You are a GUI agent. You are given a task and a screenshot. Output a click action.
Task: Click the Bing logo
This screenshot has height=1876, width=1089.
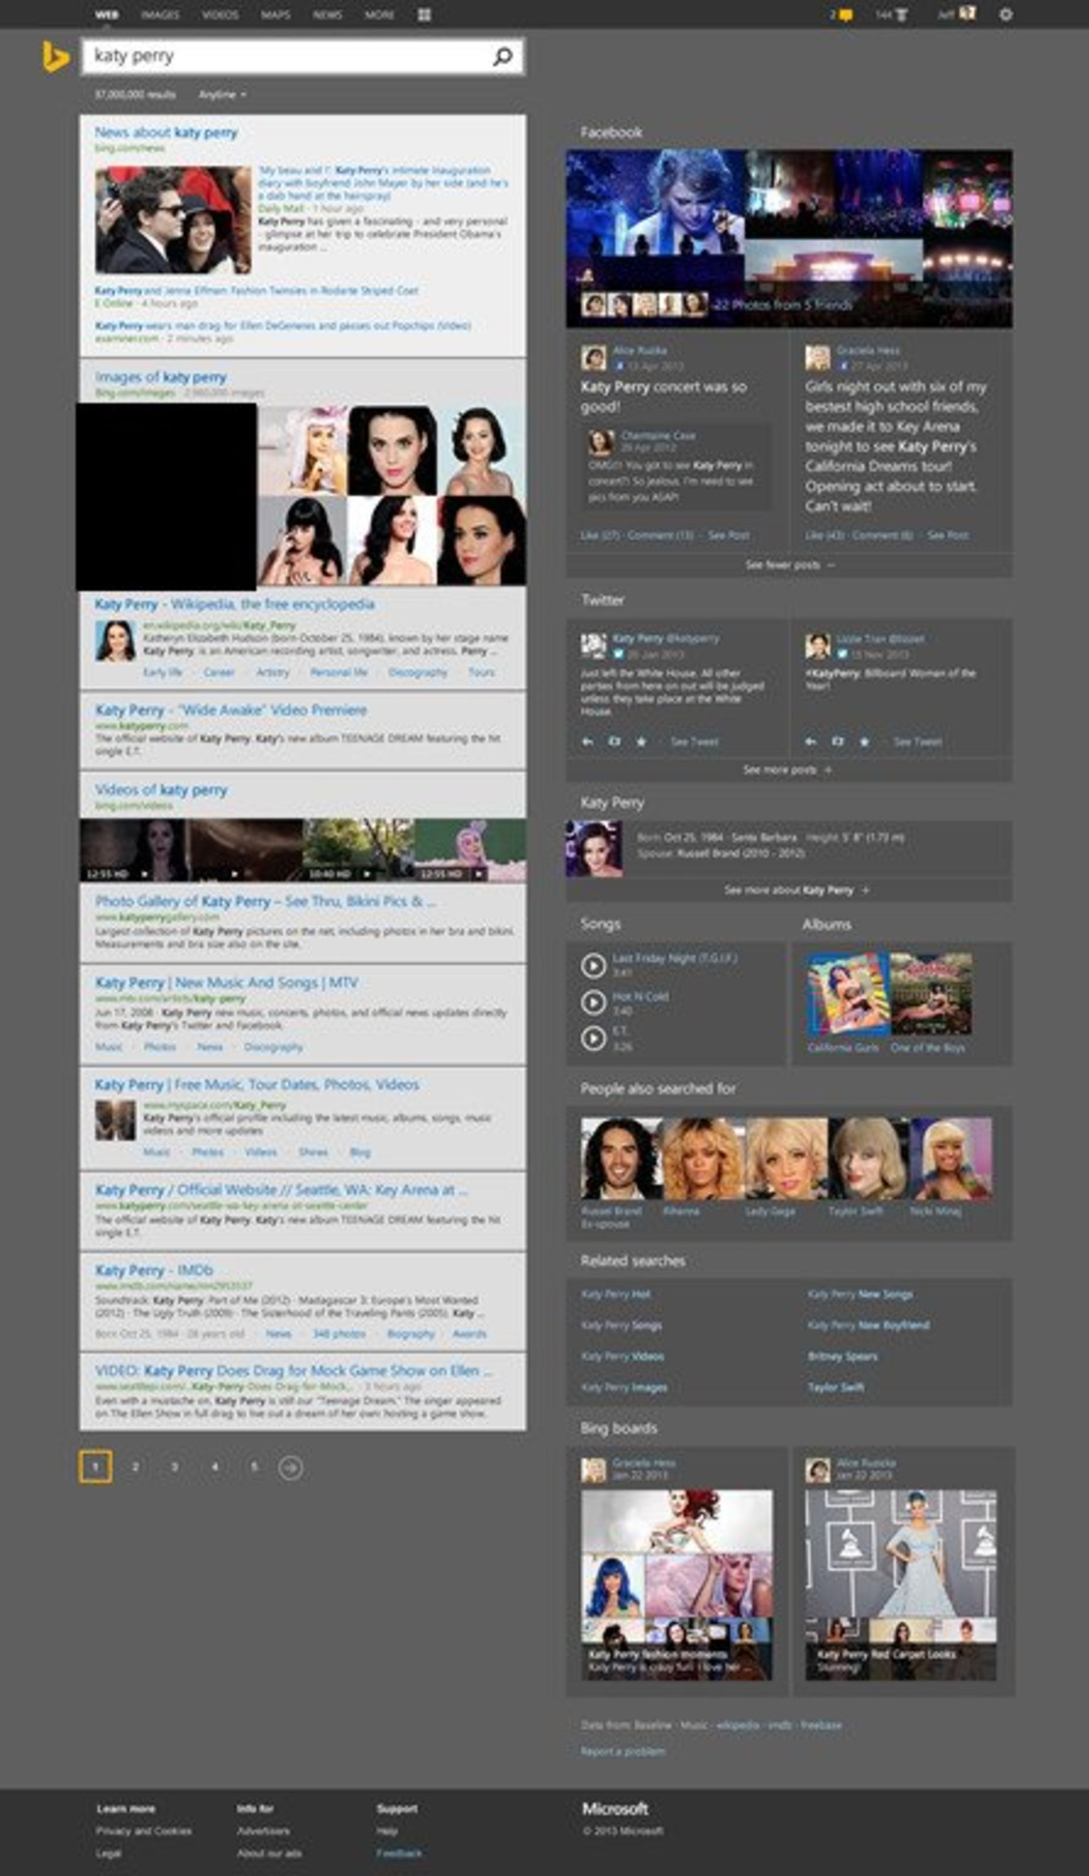point(56,57)
